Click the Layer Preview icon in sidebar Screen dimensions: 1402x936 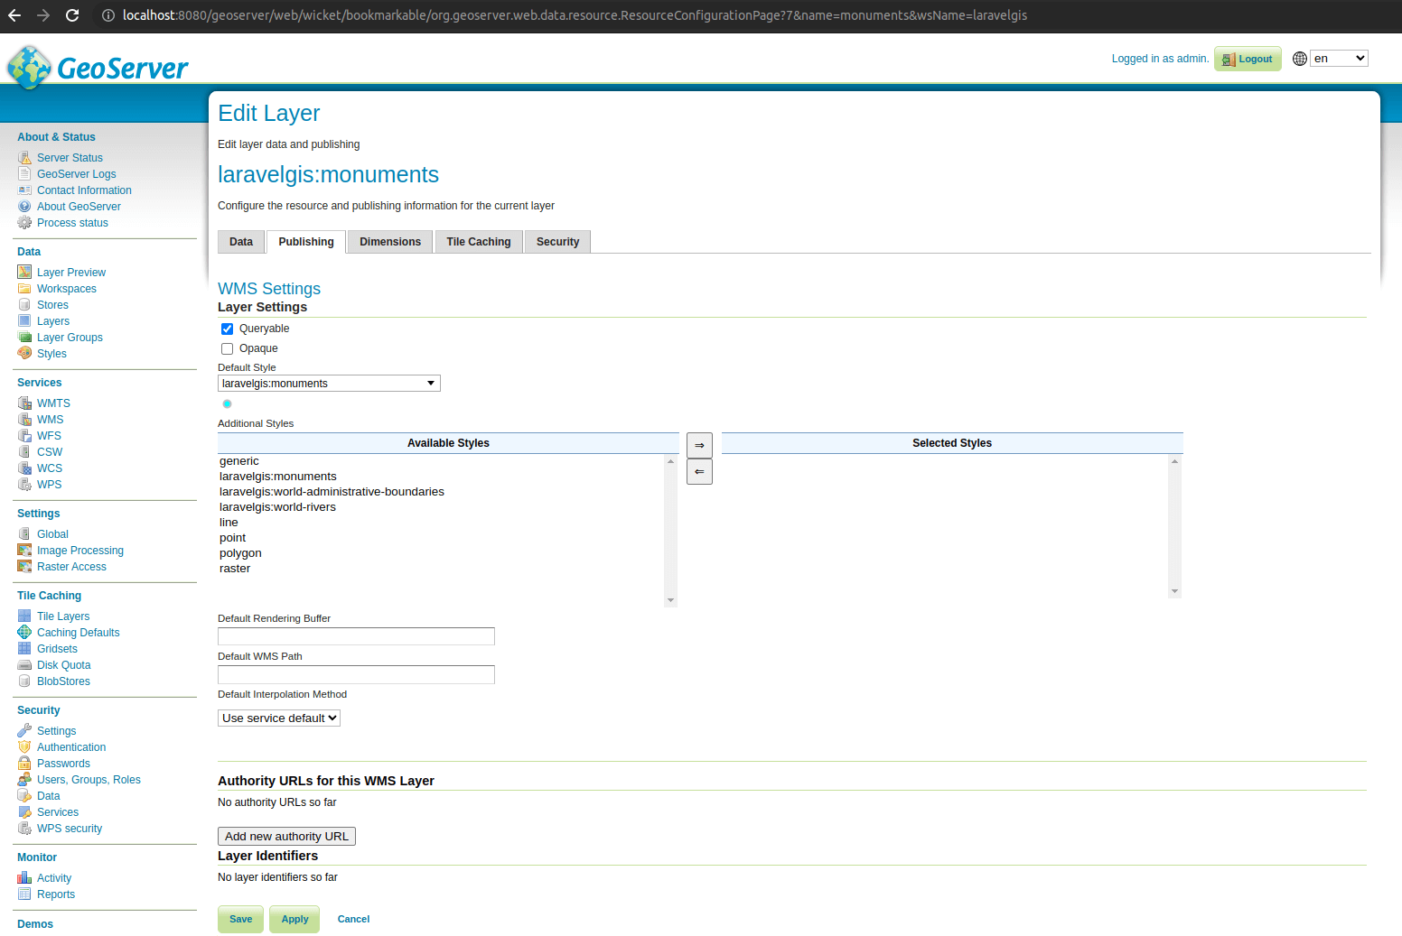[24, 273]
